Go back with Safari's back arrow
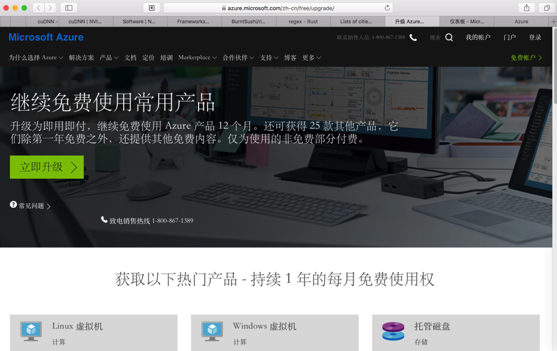This screenshot has width=557, height=351. pos(39,8)
